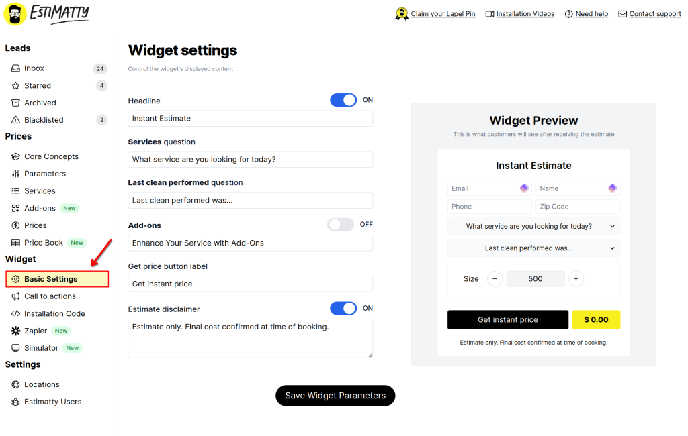Image resolution: width=688 pixels, height=436 pixels.
Task: Open Parameters sliders icon
Action: click(x=16, y=174)
